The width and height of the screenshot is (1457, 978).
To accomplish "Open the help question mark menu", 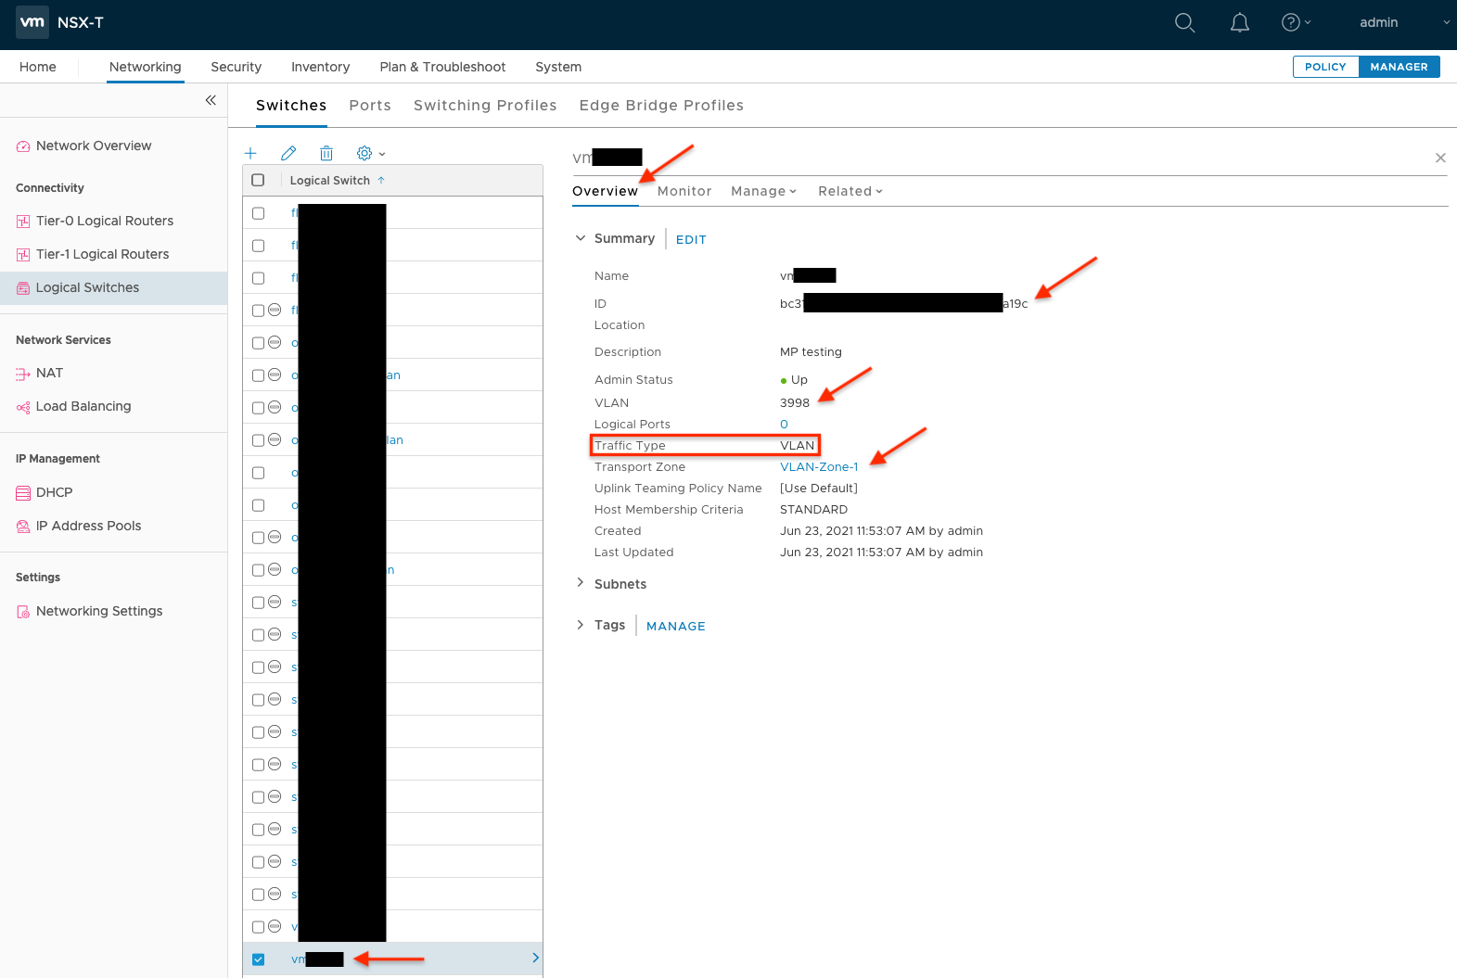I will 1295,23.
